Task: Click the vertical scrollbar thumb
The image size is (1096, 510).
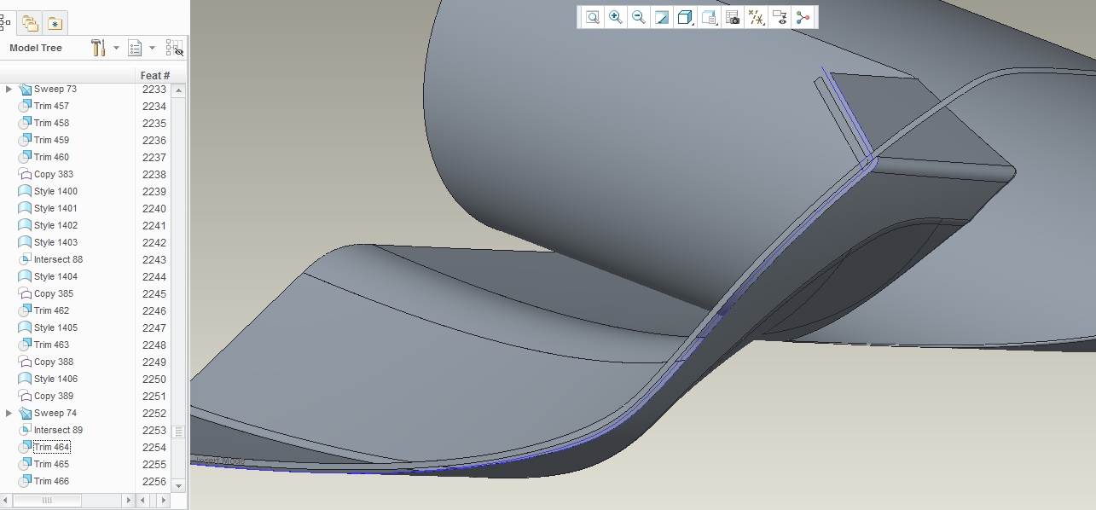Action: pyautogui.click(x=178, y=432)
